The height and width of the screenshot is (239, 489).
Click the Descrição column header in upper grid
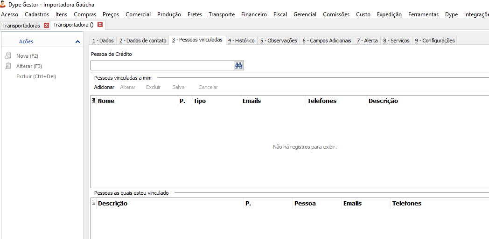pyautogui.click(x=428, y=101)
